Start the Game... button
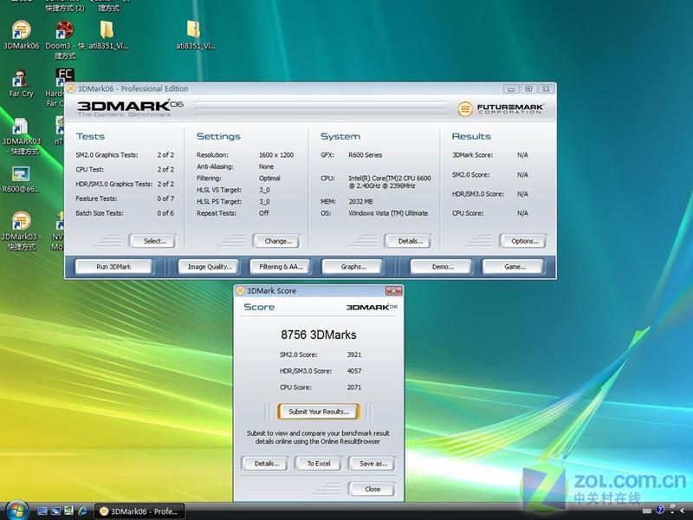Viewport: 693px width, 520px height. [513, 267]
